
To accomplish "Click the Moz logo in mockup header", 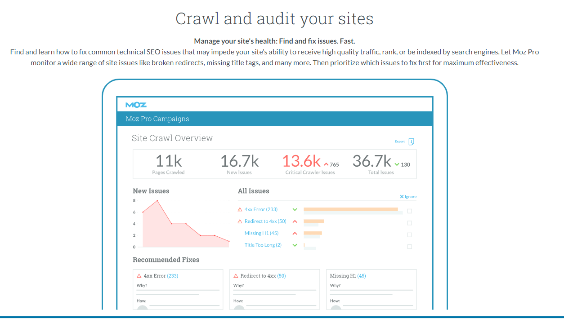I will click(136, 105).
